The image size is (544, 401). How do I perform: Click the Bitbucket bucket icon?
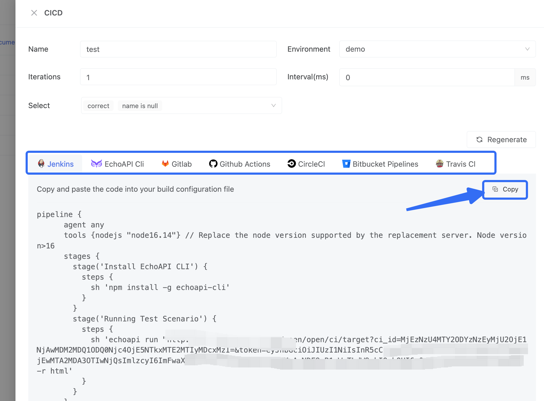(346, 163)
